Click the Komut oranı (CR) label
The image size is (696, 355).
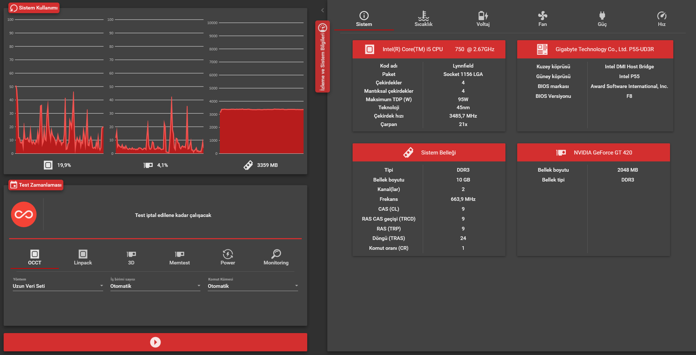point(389,248)
